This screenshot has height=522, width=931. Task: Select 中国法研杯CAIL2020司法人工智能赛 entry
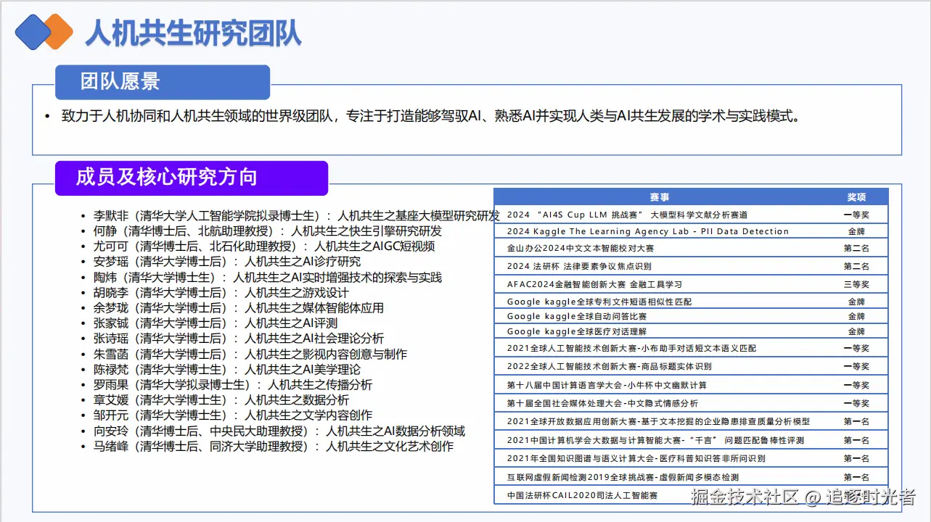coord(582,495)
